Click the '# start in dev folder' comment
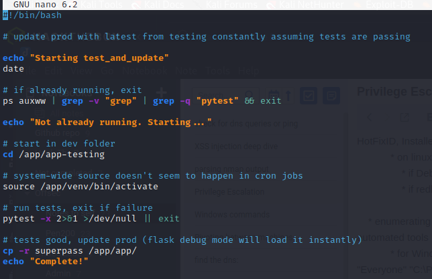The image size is (432, 279). click(59, 144)
